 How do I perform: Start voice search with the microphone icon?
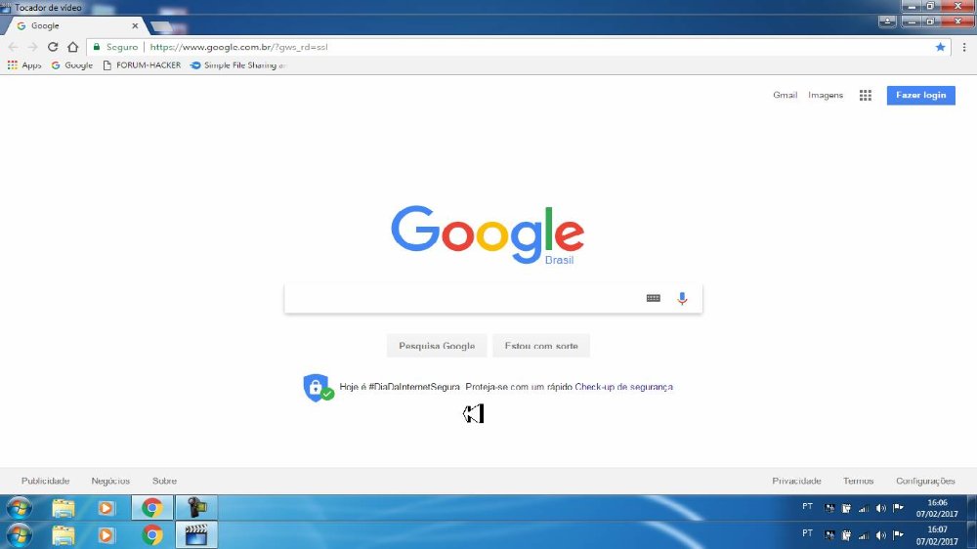tap(682, 298)
